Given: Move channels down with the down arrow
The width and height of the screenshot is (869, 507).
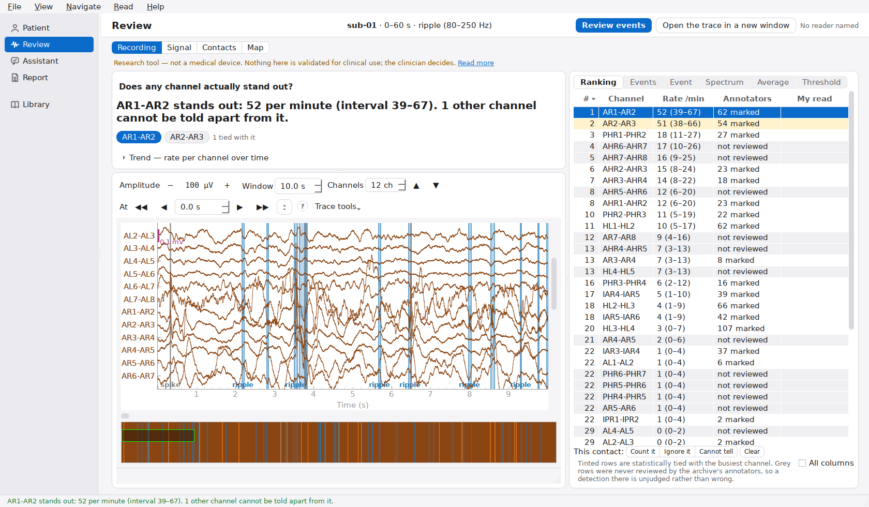Looking at the screenshot, I should [x=436, y=186].
